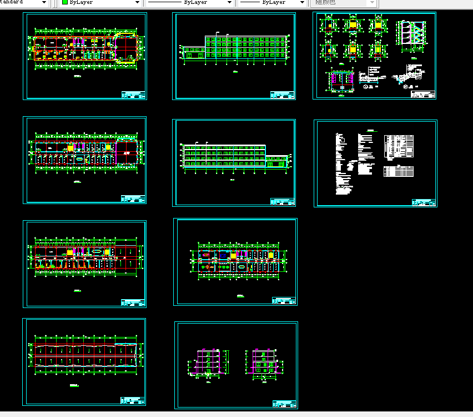
Task: Expand the linetype ByLayer dropdown arrow
Action: (x=229, y=2)
